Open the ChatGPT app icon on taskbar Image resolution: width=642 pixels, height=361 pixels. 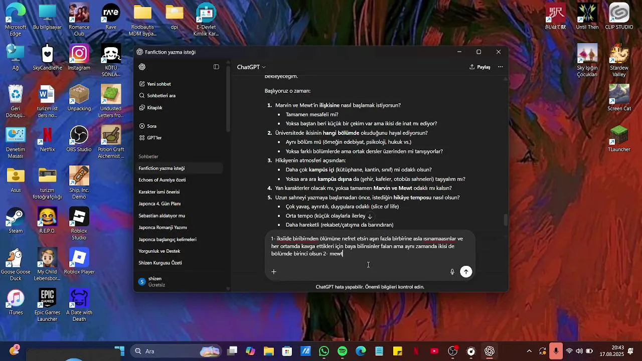pyautogui.click(x=490, y=351)
